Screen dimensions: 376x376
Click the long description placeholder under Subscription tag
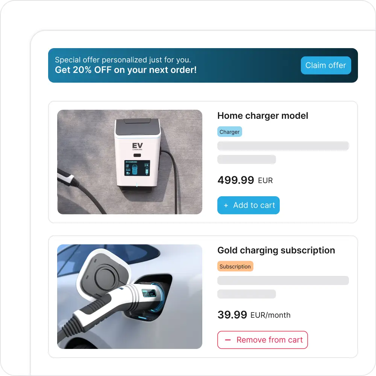click(283, 280)
